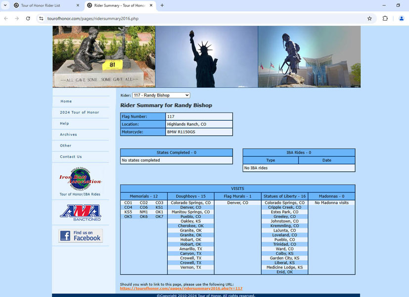Click the No Madonna visits cell

(331, 203)
